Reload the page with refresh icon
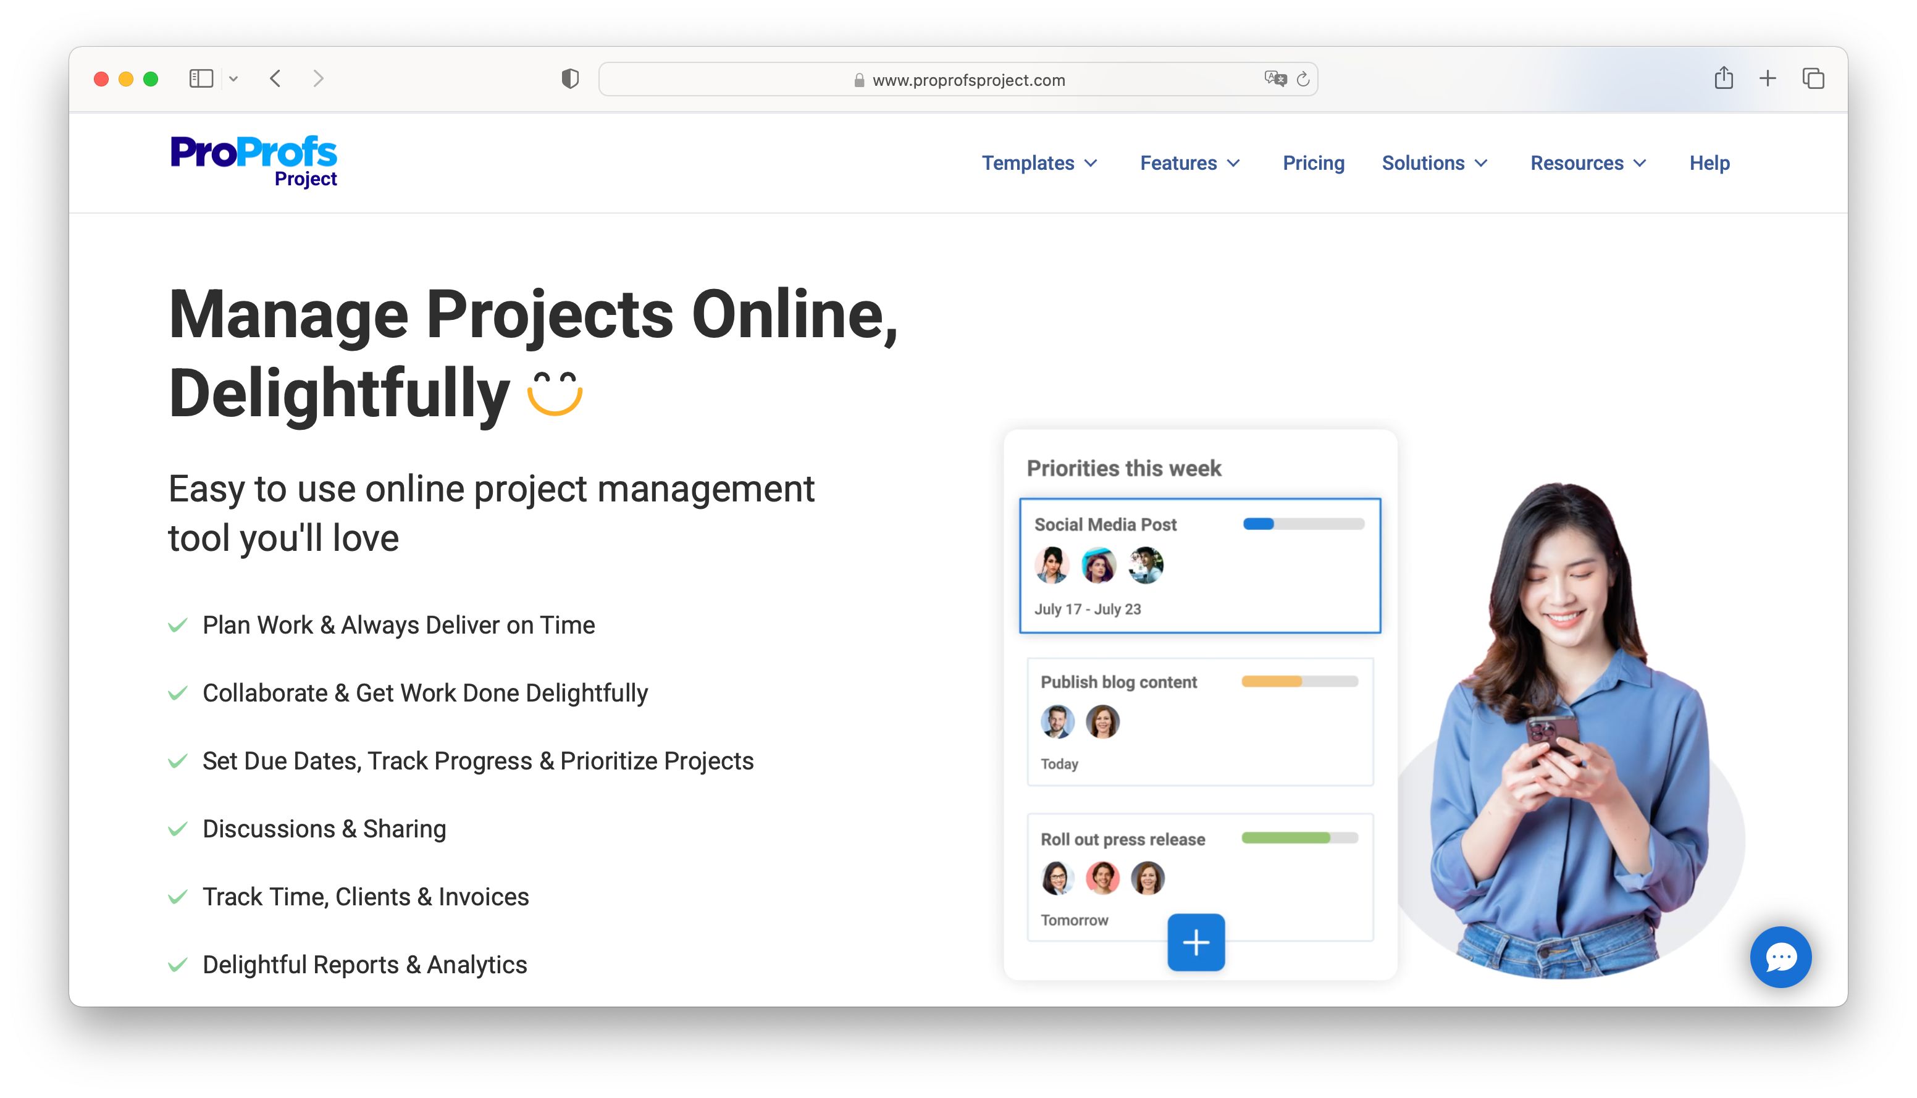1917x1098 pixels. click(x=1303, y=78)
